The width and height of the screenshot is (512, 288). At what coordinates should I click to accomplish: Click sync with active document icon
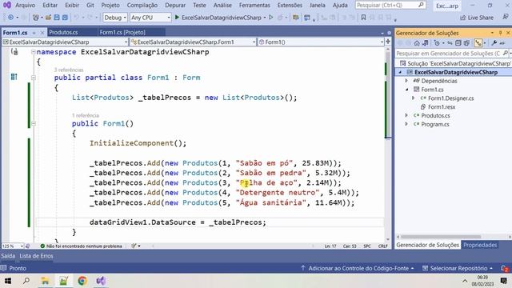pos(450,43)
